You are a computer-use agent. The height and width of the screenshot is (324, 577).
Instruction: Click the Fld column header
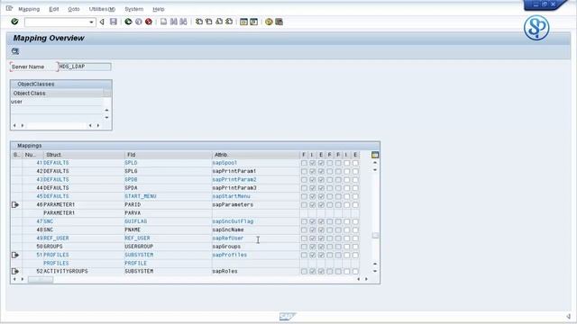169,155
